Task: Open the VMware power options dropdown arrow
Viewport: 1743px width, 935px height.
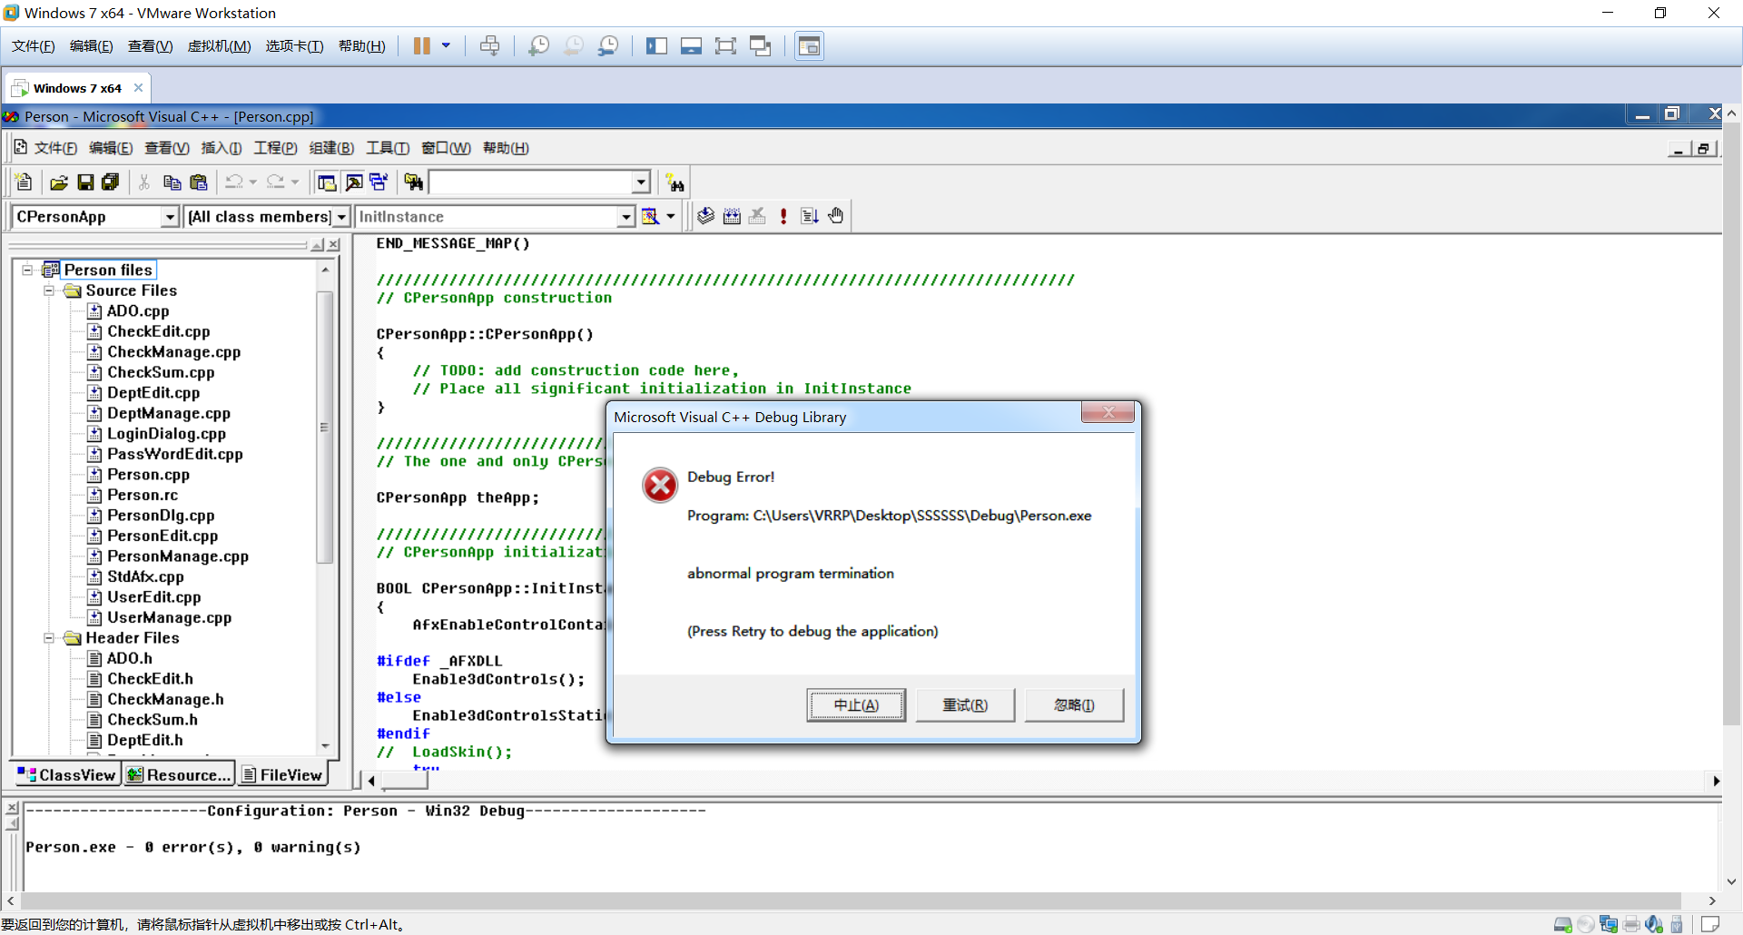Action: [446, 46]
